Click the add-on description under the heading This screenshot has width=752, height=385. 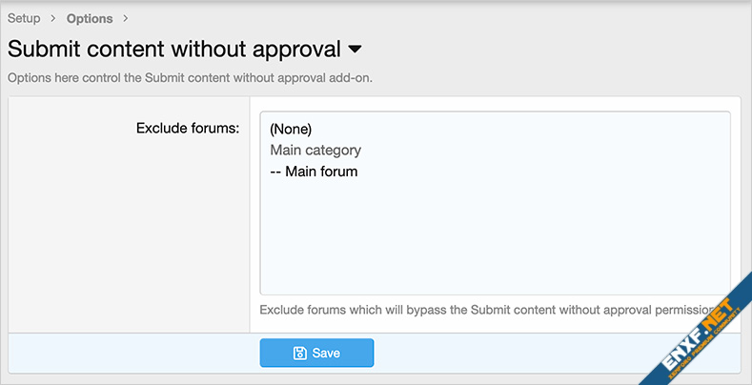pyautogui.click(x=189, y=77)
